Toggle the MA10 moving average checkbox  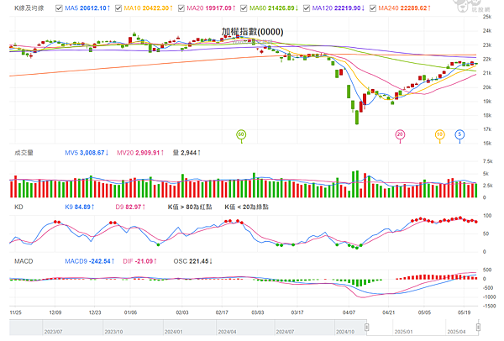(x=118, y=8)
